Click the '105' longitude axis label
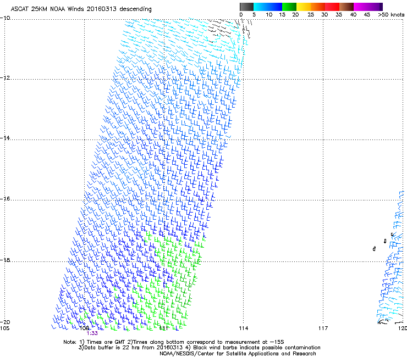 tap(4, 328)
